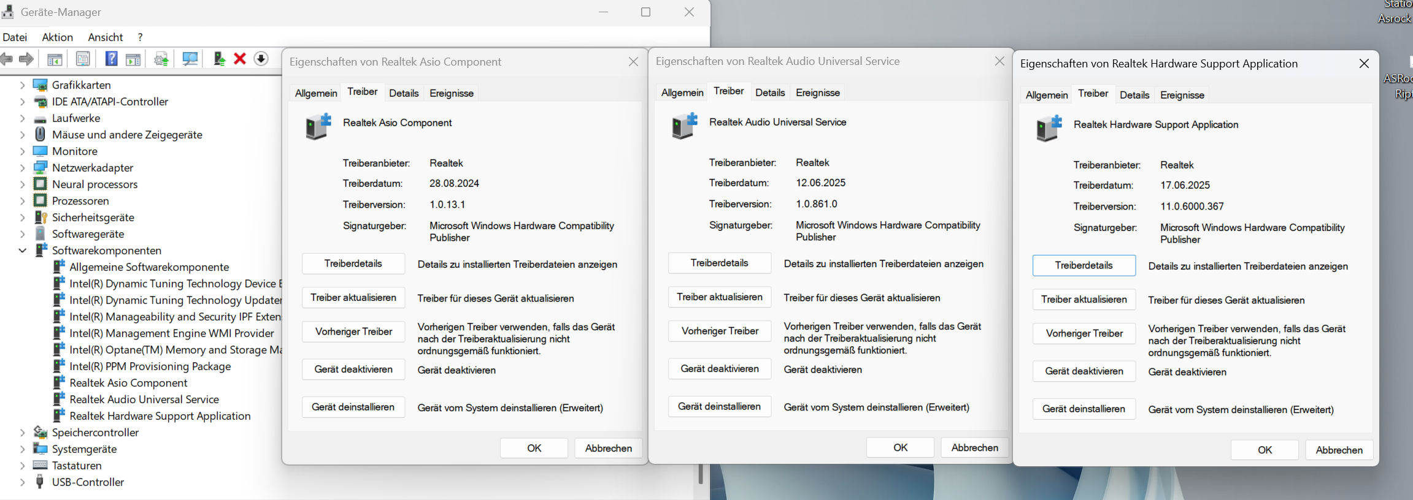Toggle the action pane toolbar icon
1413x500 pixels.
click(x=133, y=59)
